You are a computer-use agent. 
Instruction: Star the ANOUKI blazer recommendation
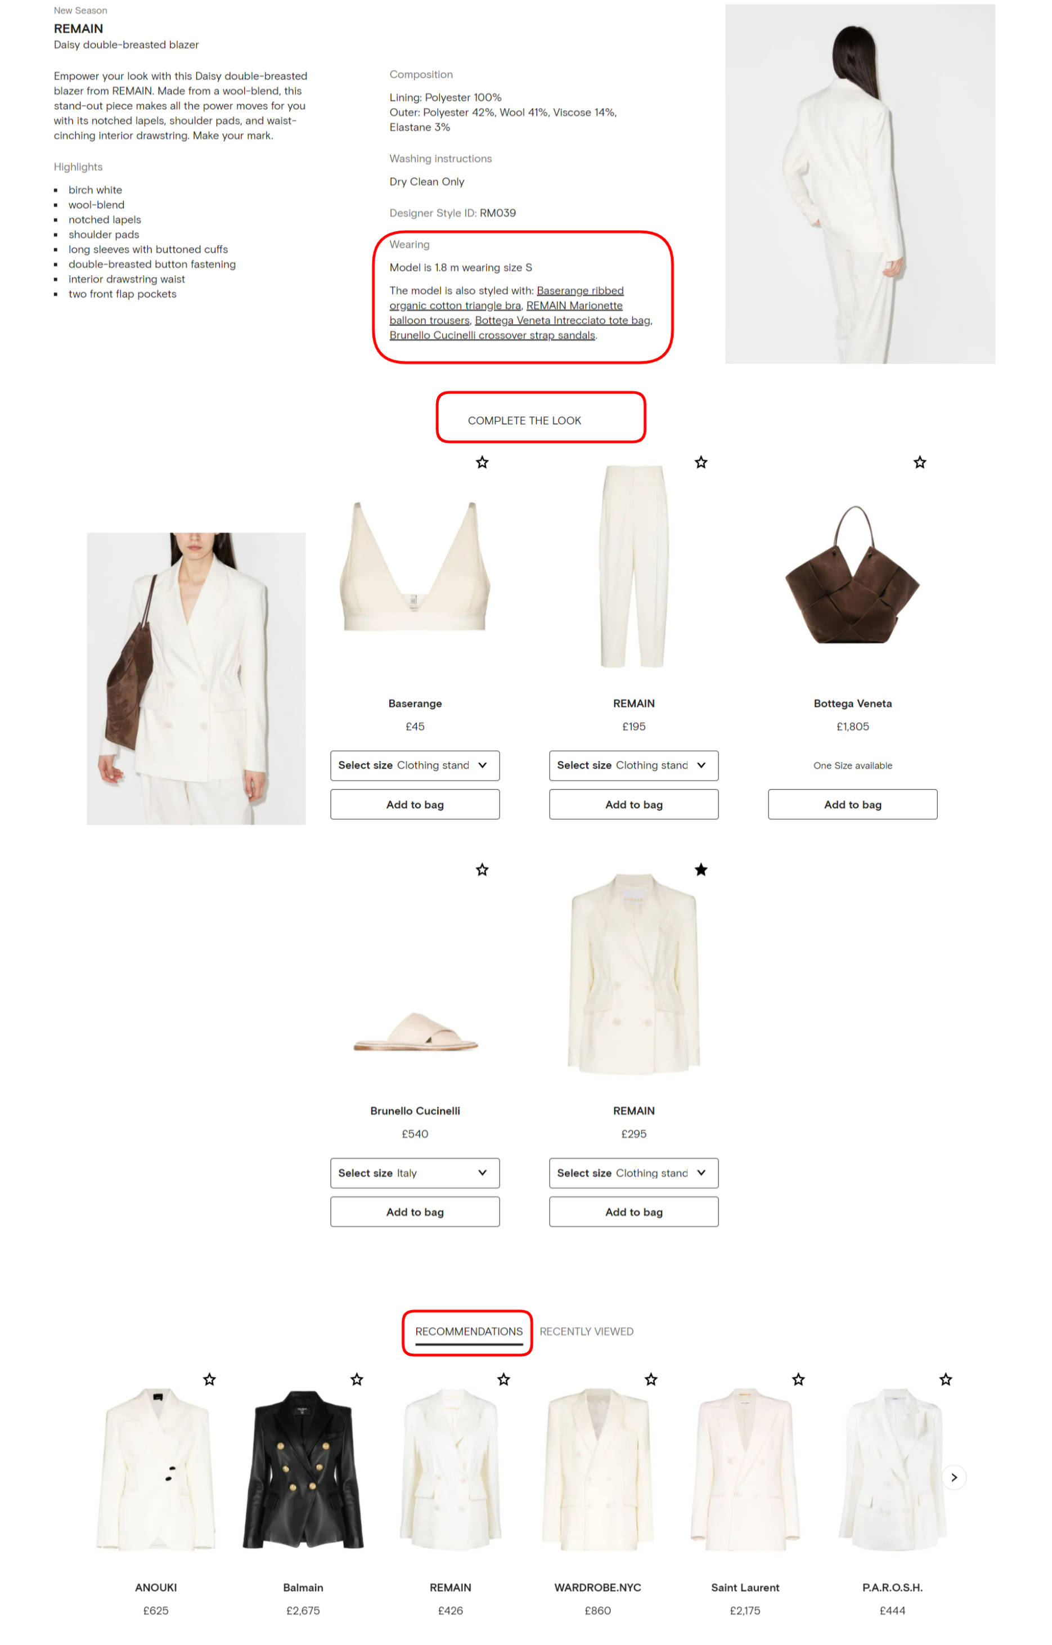pos(210,1380)
